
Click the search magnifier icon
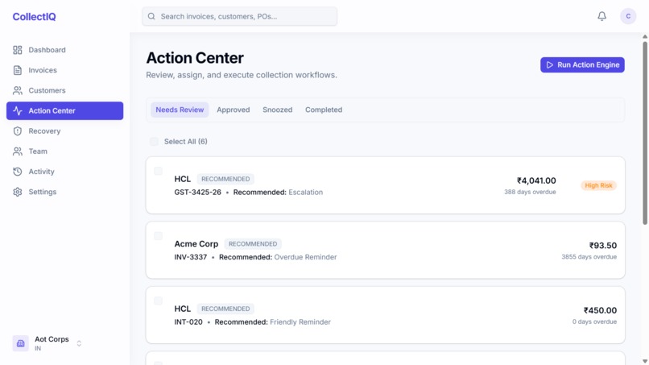151,16
